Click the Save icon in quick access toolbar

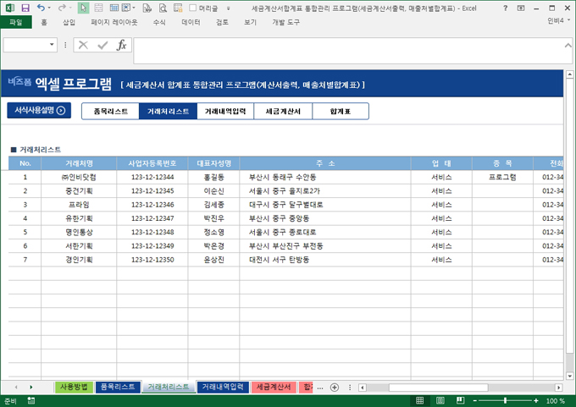(25, 8)
